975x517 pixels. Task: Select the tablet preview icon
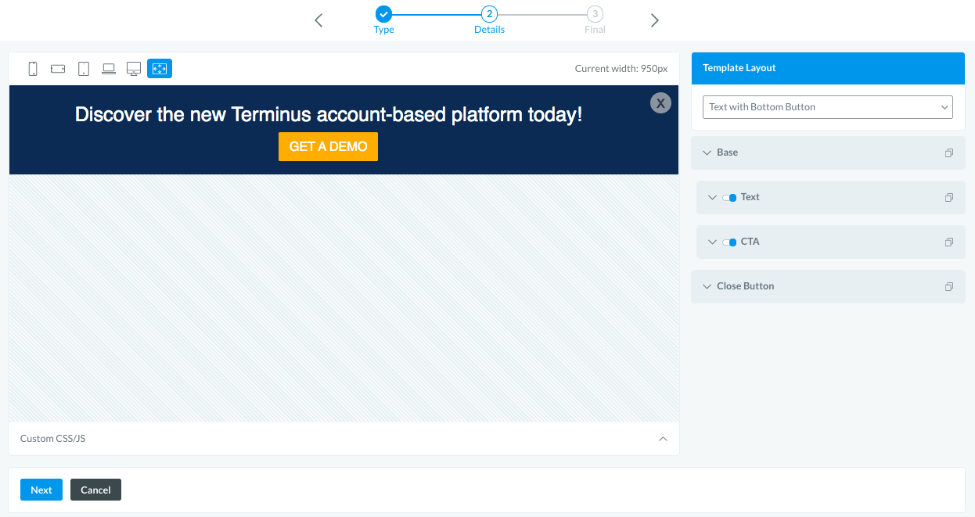tap(83, 69)
